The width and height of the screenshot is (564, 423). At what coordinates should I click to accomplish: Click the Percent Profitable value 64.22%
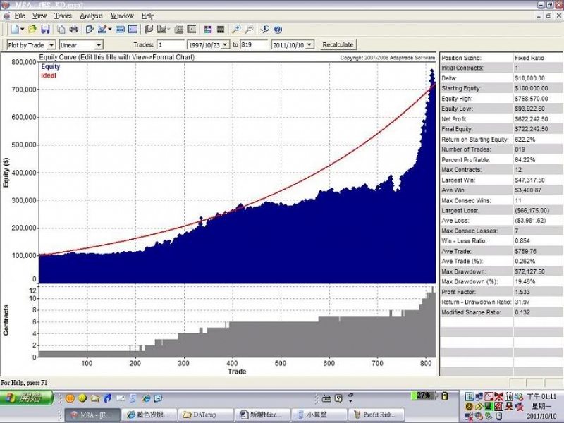525,160
